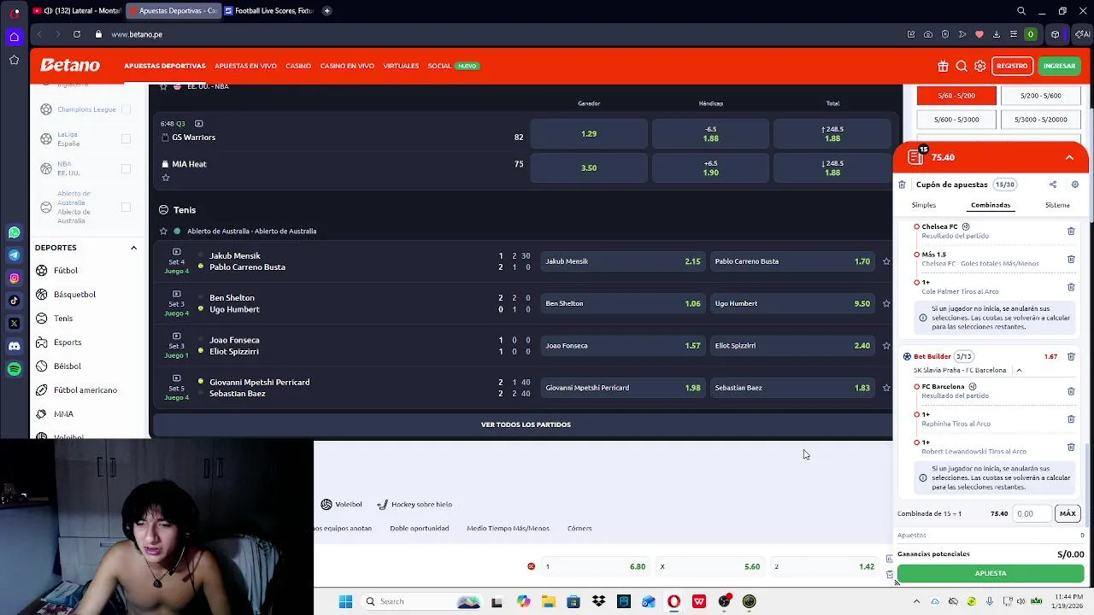Image resolution: width=1094 pixels, height=615 pixels.
Task: Click the Windows taskbar Search box
Action: click(423, 601)
